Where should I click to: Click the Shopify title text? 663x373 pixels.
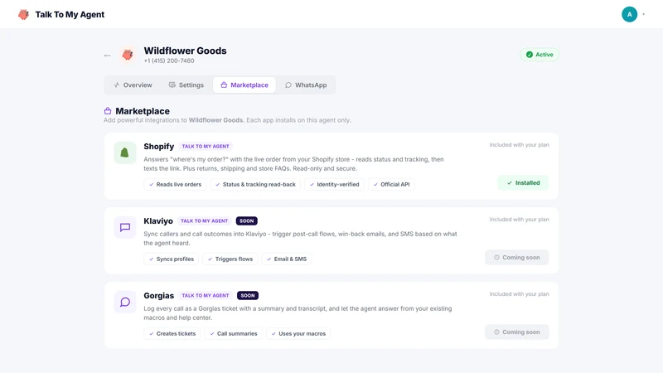click(x=158, y=147)
